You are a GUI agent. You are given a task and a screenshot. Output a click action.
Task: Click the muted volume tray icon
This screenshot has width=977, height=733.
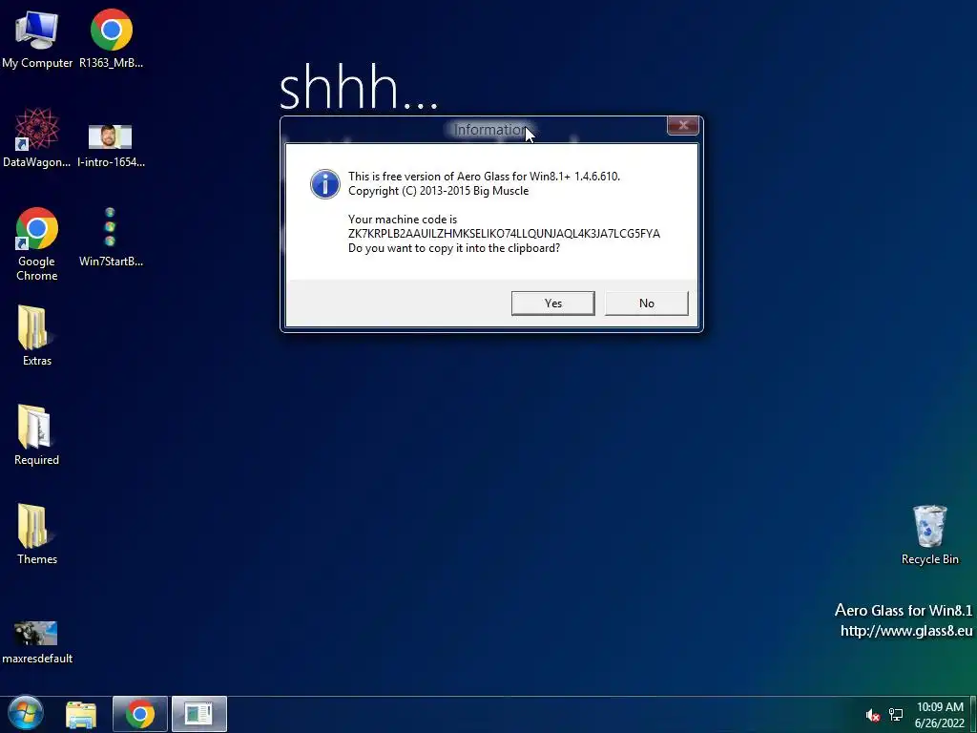[873, 715]
